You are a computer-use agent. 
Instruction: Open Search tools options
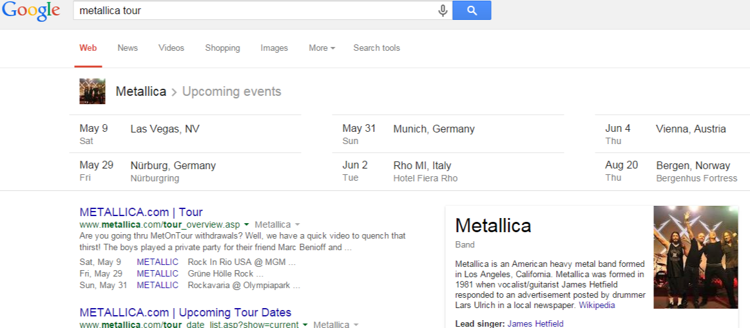[x=376, y=48]
